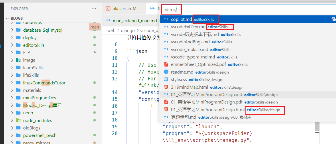The image size is (336, 144).
Task: Expand the deploy folder chevron
Action: point(12,38)
